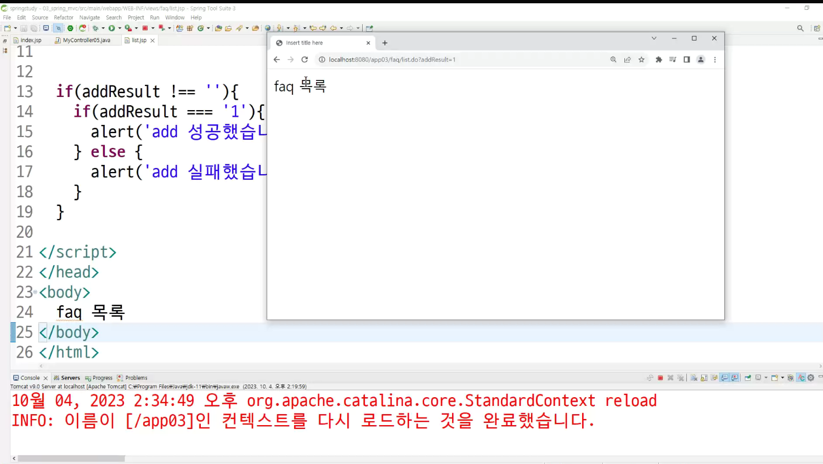Close the 'Insert title here' browser tab
This screenshot has width=823, height=464.
coord(368,43)
